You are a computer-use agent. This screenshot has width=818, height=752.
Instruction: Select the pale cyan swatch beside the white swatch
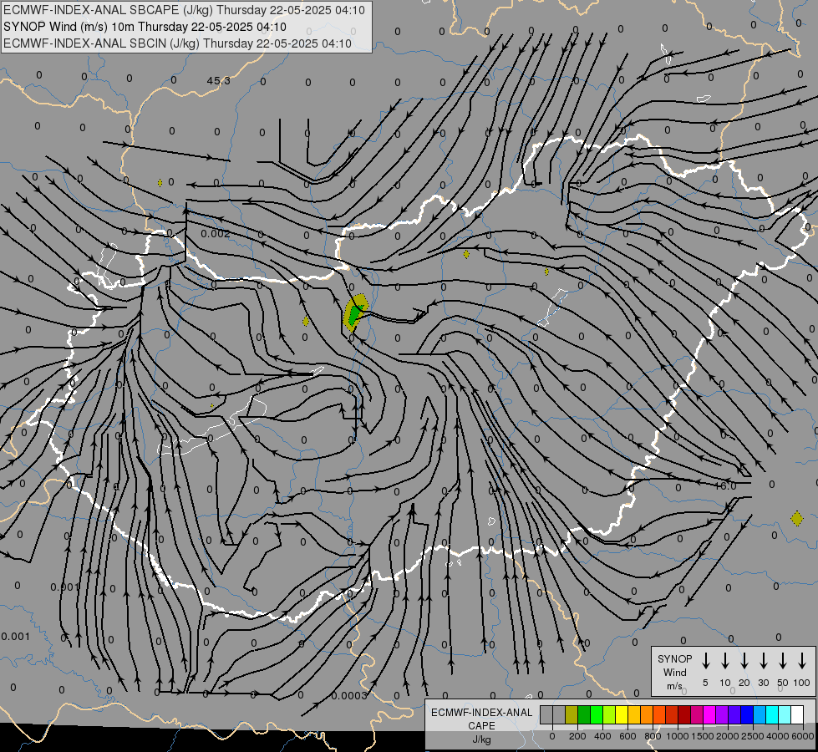[x=785, y=714]
